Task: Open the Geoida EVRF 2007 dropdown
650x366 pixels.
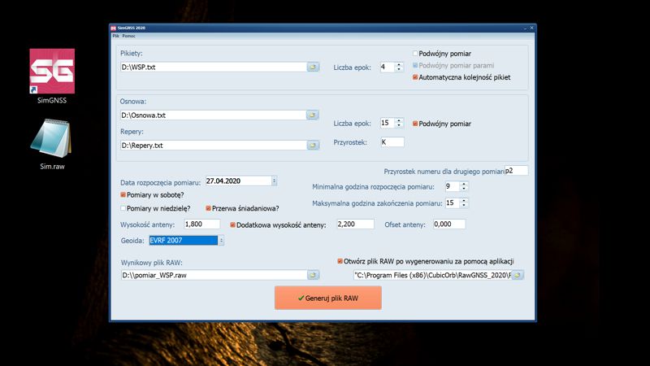Action: coord(221,240)
